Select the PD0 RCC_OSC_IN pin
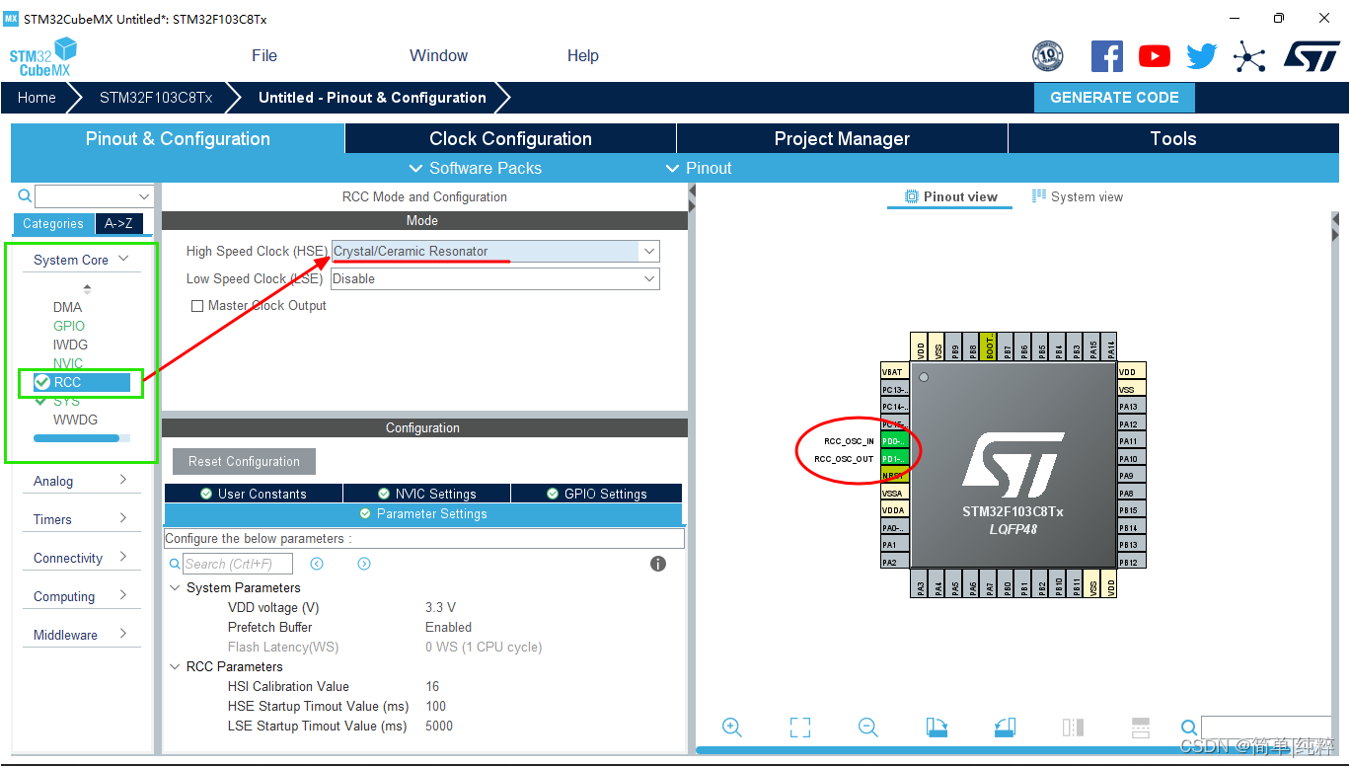The image size is (1350, 767). (x=894, y=441)
